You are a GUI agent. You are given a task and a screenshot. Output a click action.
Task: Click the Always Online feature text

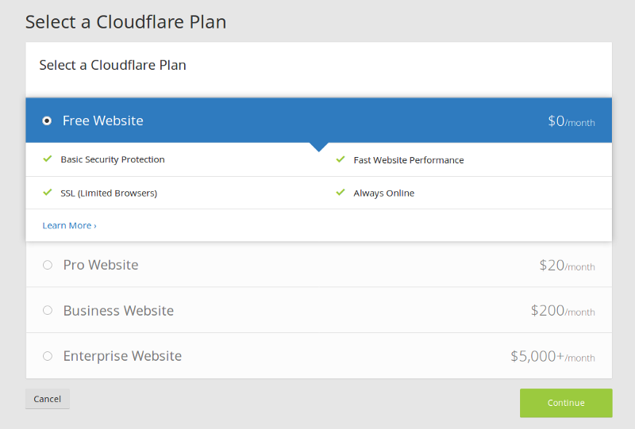point(384,193)
